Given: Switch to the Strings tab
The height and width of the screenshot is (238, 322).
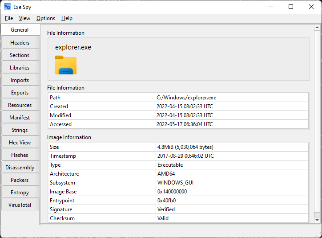Looking at the screenshot, I should tap(20, 130).
